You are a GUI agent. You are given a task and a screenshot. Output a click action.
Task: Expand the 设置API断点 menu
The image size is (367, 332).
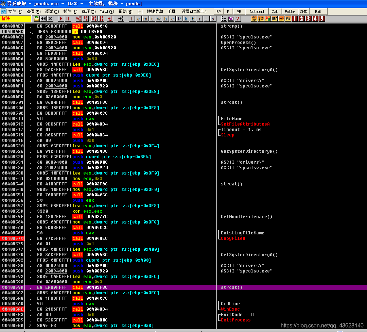coord(194,12)
